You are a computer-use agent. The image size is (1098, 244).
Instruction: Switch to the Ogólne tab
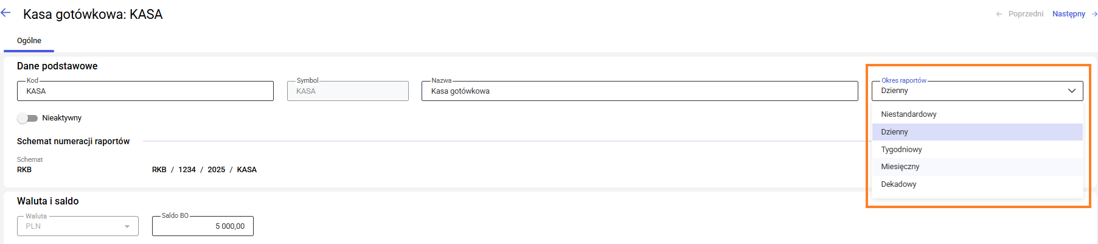[x=29, y=41]
